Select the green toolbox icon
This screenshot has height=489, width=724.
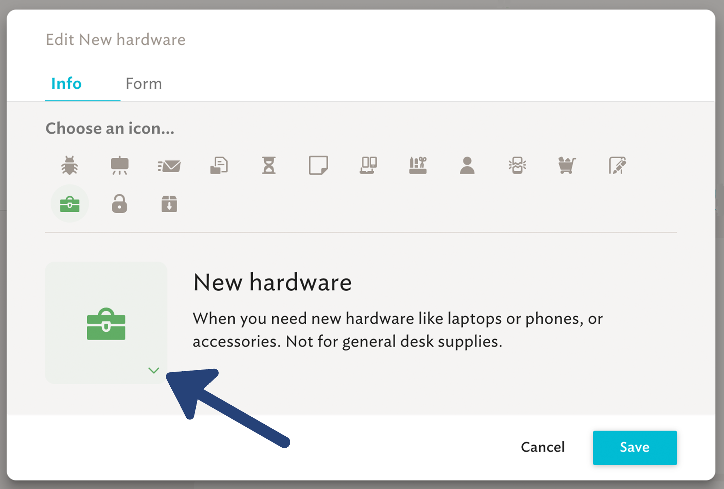coord(70,204)
